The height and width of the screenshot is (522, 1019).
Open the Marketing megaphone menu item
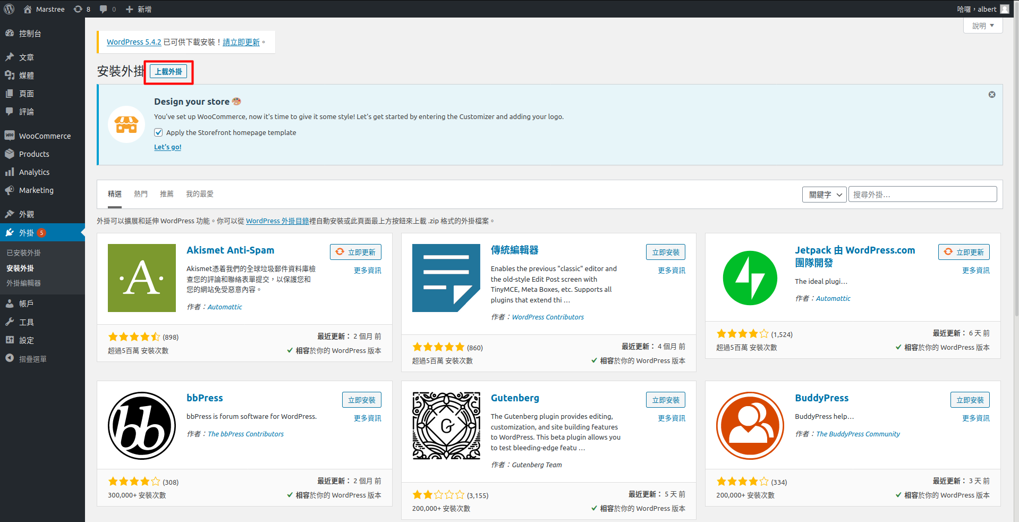[x=36, y=190]
